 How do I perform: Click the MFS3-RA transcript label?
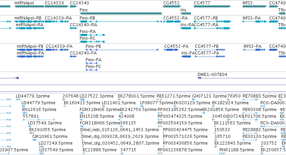[x=251, y=18]
